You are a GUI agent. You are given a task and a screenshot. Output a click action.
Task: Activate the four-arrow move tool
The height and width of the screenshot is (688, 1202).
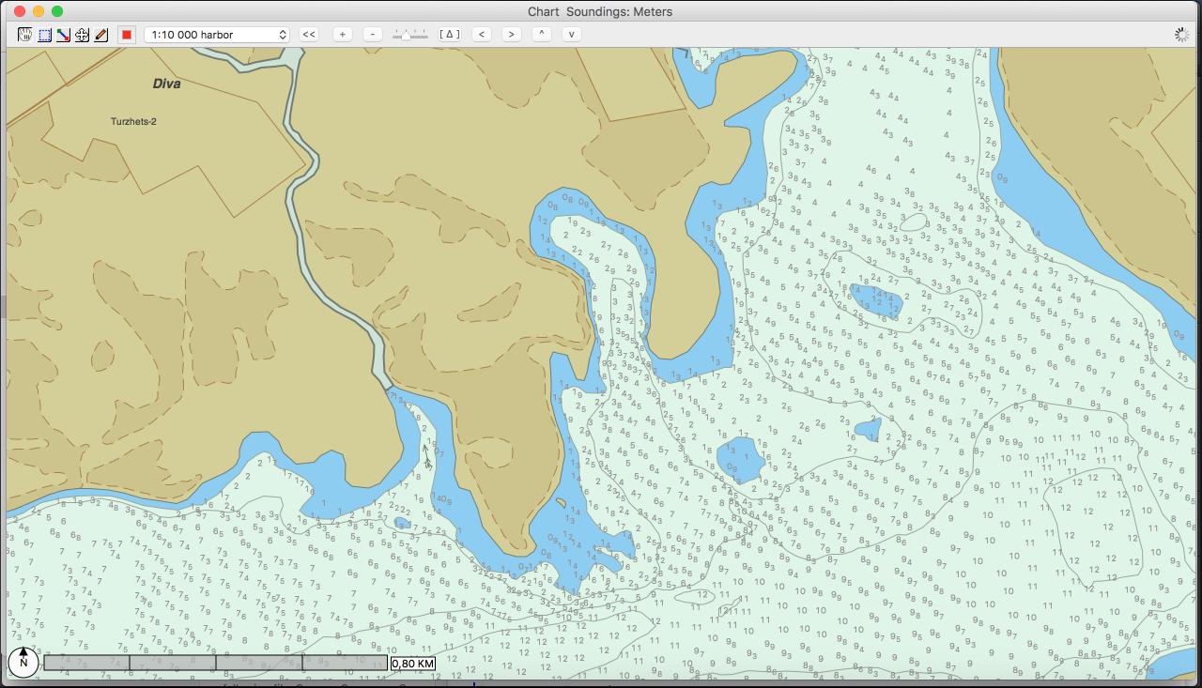tap(82, 35)
